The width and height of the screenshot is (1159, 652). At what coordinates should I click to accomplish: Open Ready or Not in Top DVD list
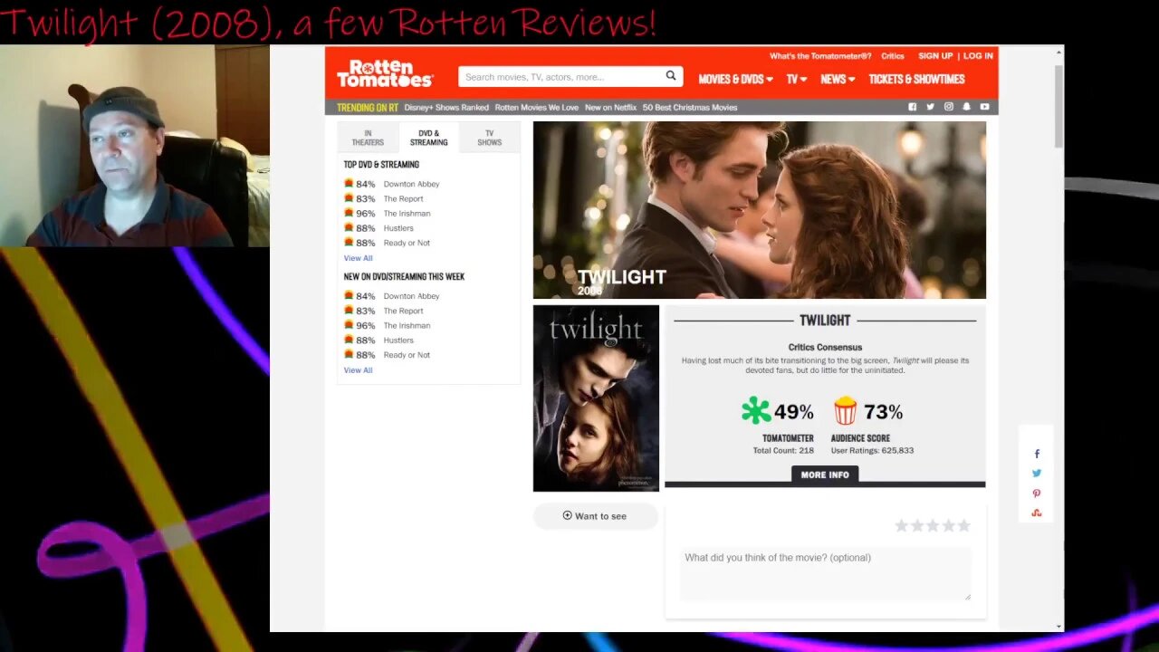coord(407,243)
